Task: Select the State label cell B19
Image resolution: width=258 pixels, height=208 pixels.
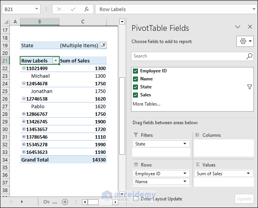Action: tap(40, 45)
